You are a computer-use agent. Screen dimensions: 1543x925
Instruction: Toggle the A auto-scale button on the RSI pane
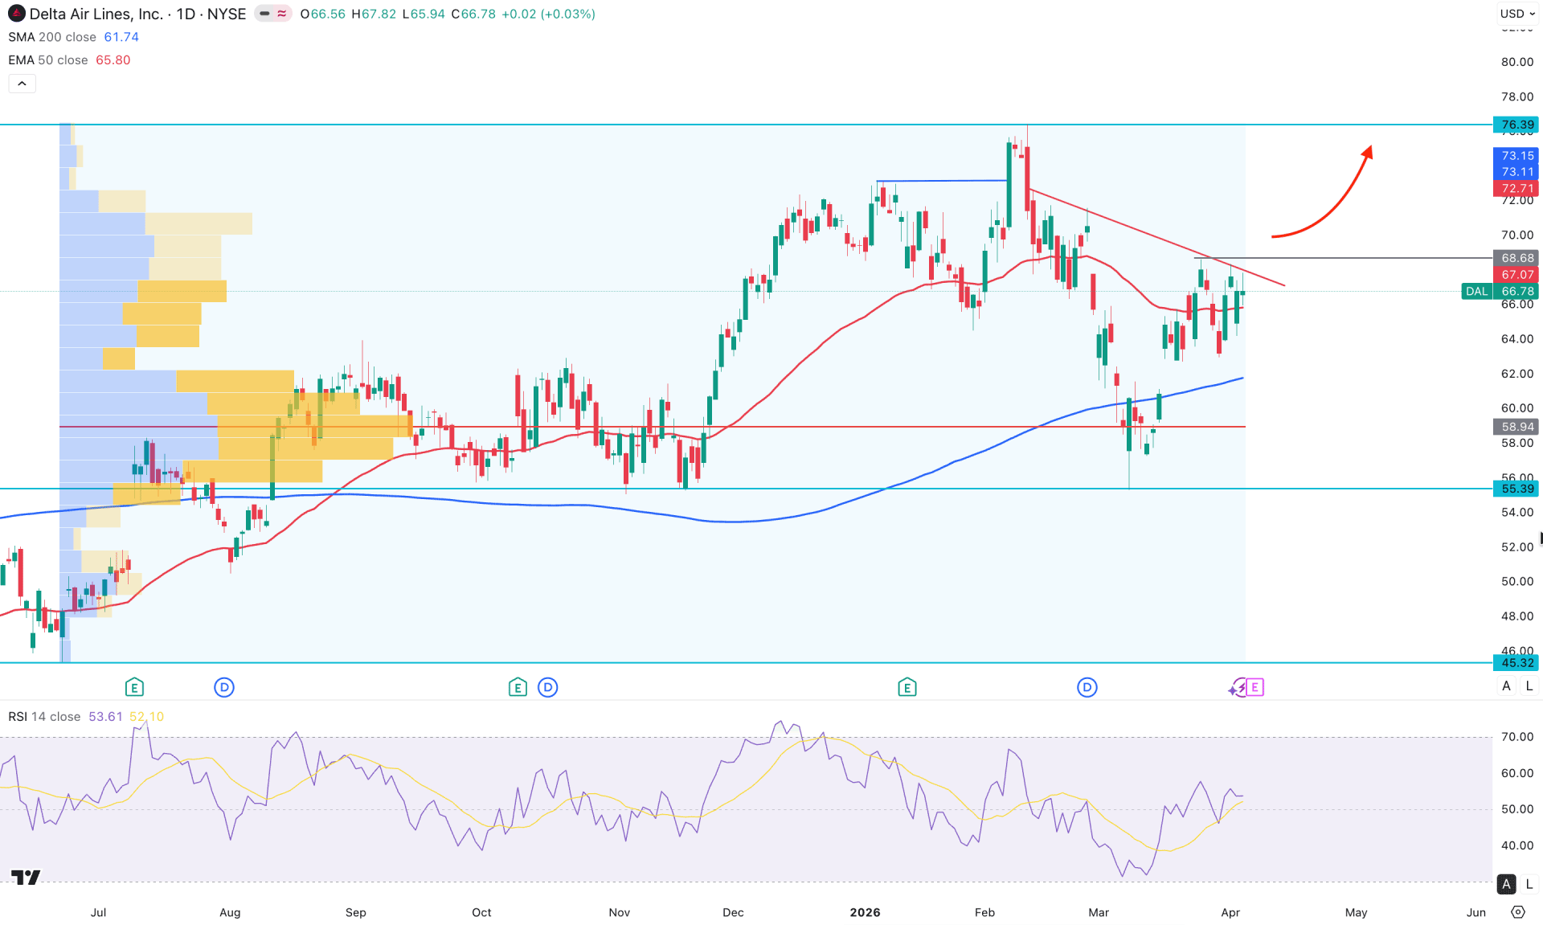point(1506,883)
